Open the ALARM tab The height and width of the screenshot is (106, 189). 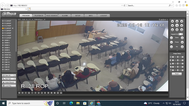click(x=65, y=16)
